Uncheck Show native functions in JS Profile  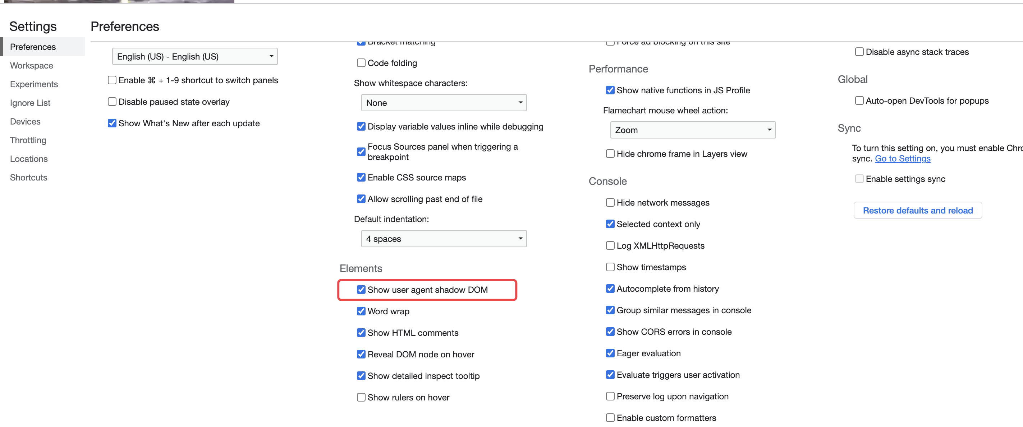tap(610, 90)
